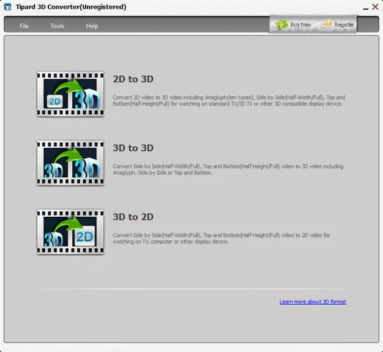Select the 3D to 3D heading
Image resolution: width=383 pixels, height=352 pixels.
click(133, 148)
